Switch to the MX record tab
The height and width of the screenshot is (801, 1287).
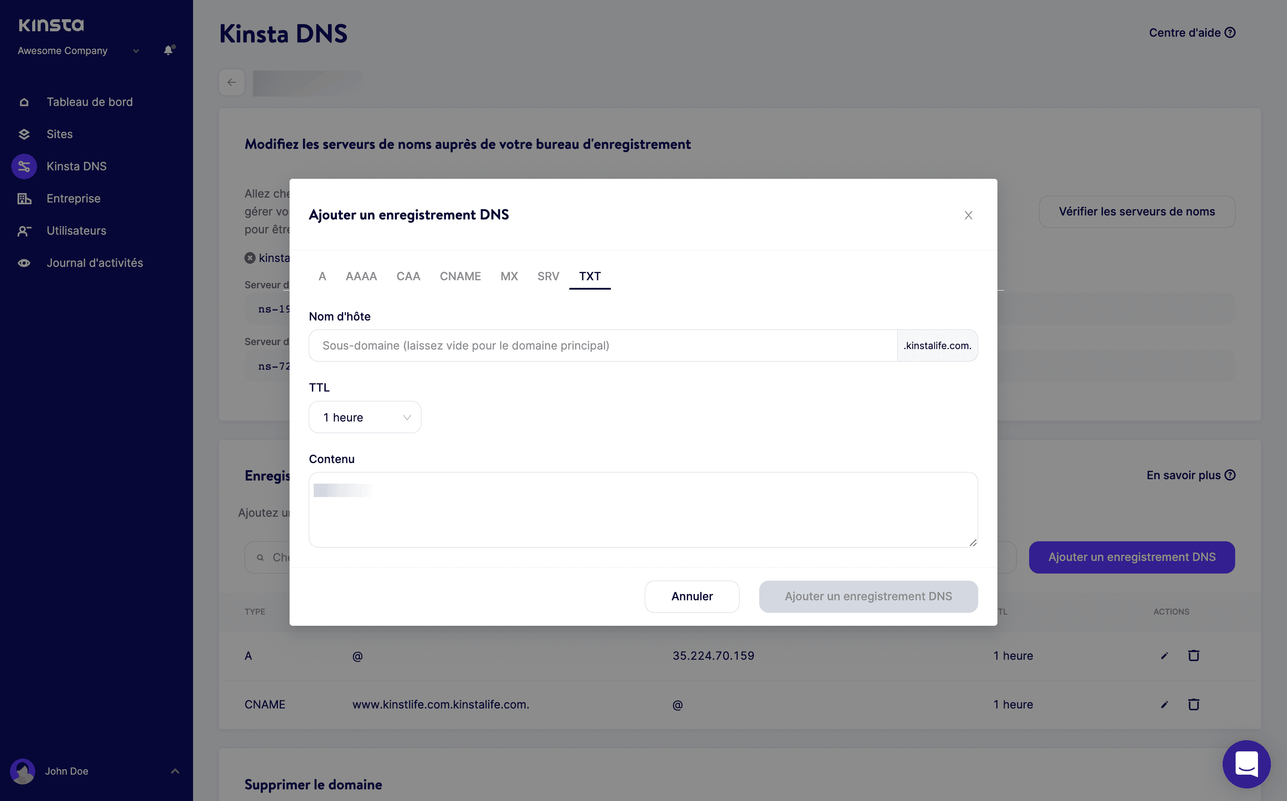509,276
